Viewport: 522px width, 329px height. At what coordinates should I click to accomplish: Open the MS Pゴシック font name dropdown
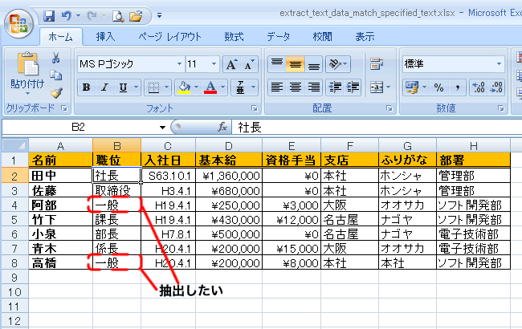pyautogui.click(x=179, y=64)
